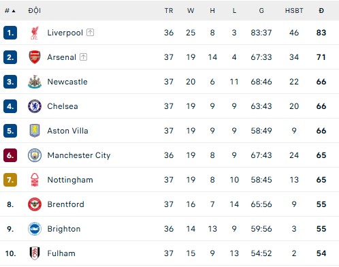
Task: Sort by the Đ points column header
Action: click(321, 11)
